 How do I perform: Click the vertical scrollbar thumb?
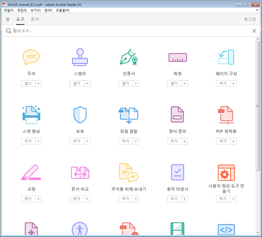(x=258, y=106)
